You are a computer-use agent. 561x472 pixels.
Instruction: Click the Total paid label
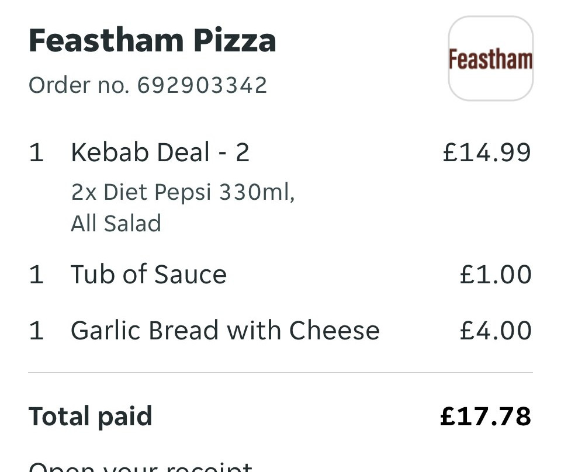[91, 417]
